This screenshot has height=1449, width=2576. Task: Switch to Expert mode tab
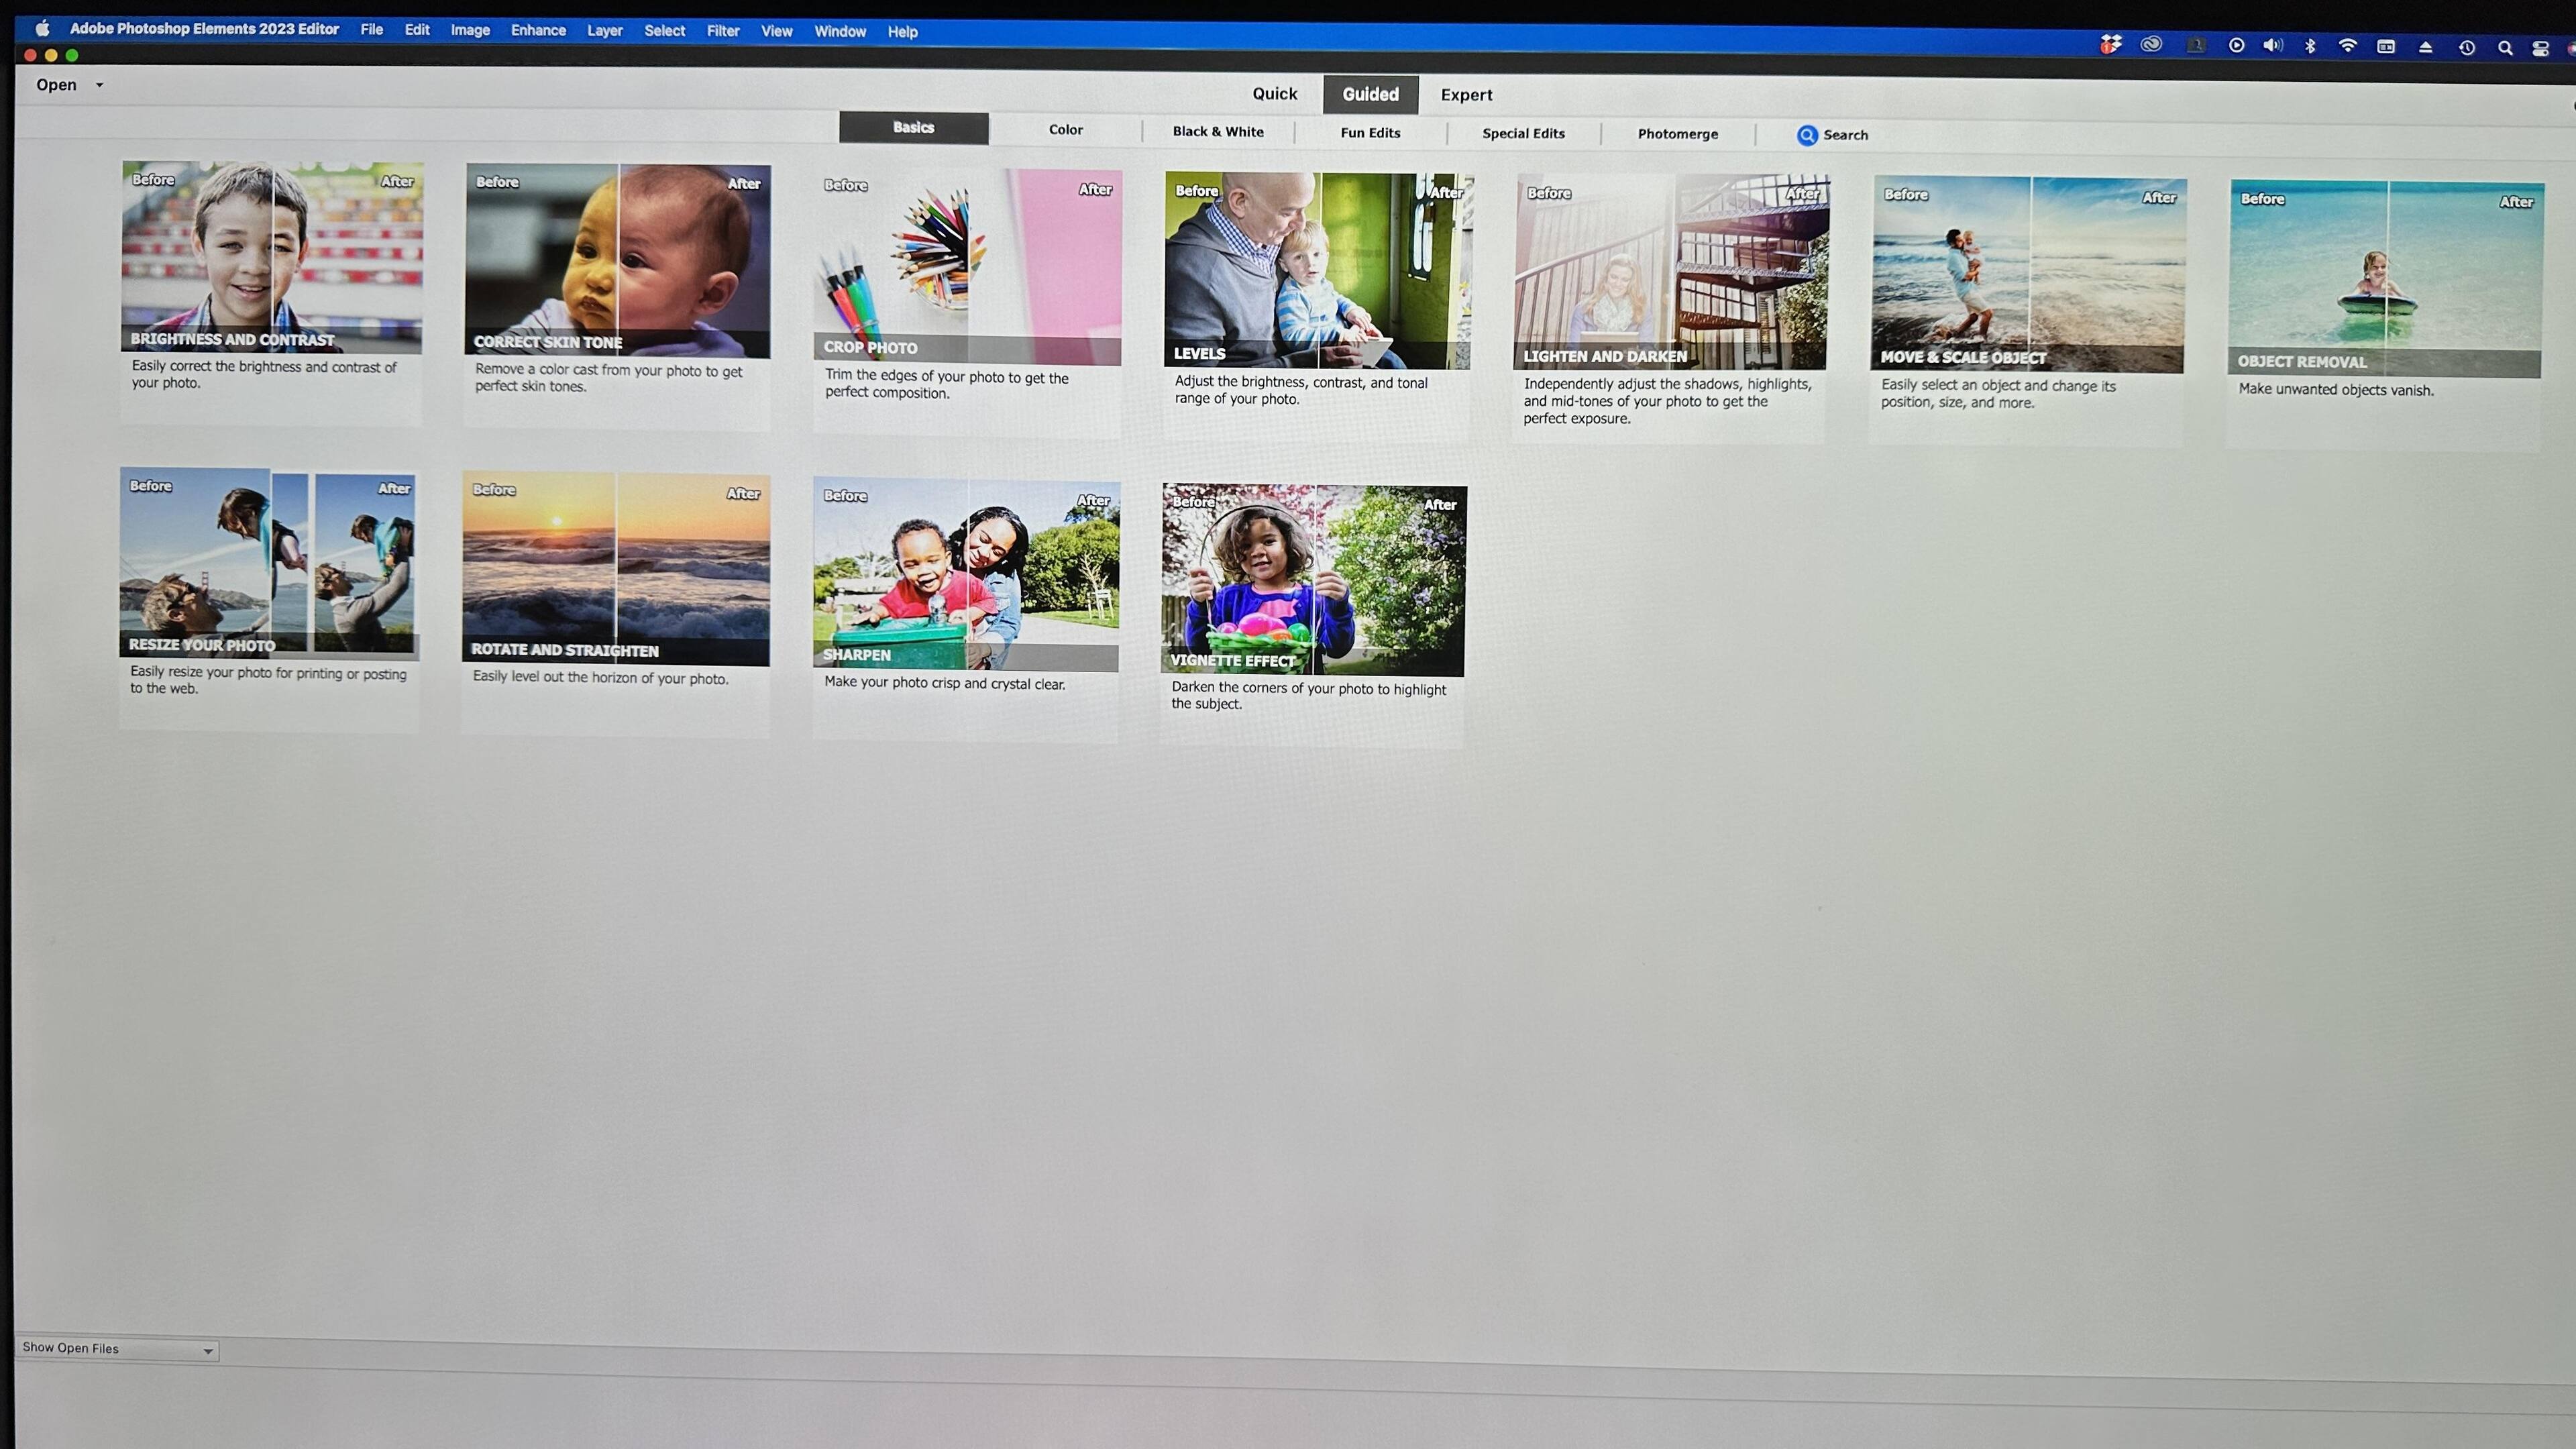[1466, 95]
